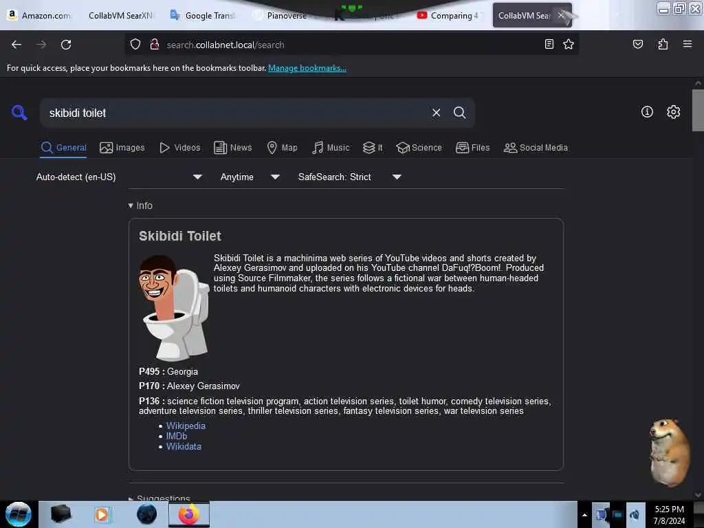Open the Windows Start menu orb
704x528 pixels.
(19, 514)
